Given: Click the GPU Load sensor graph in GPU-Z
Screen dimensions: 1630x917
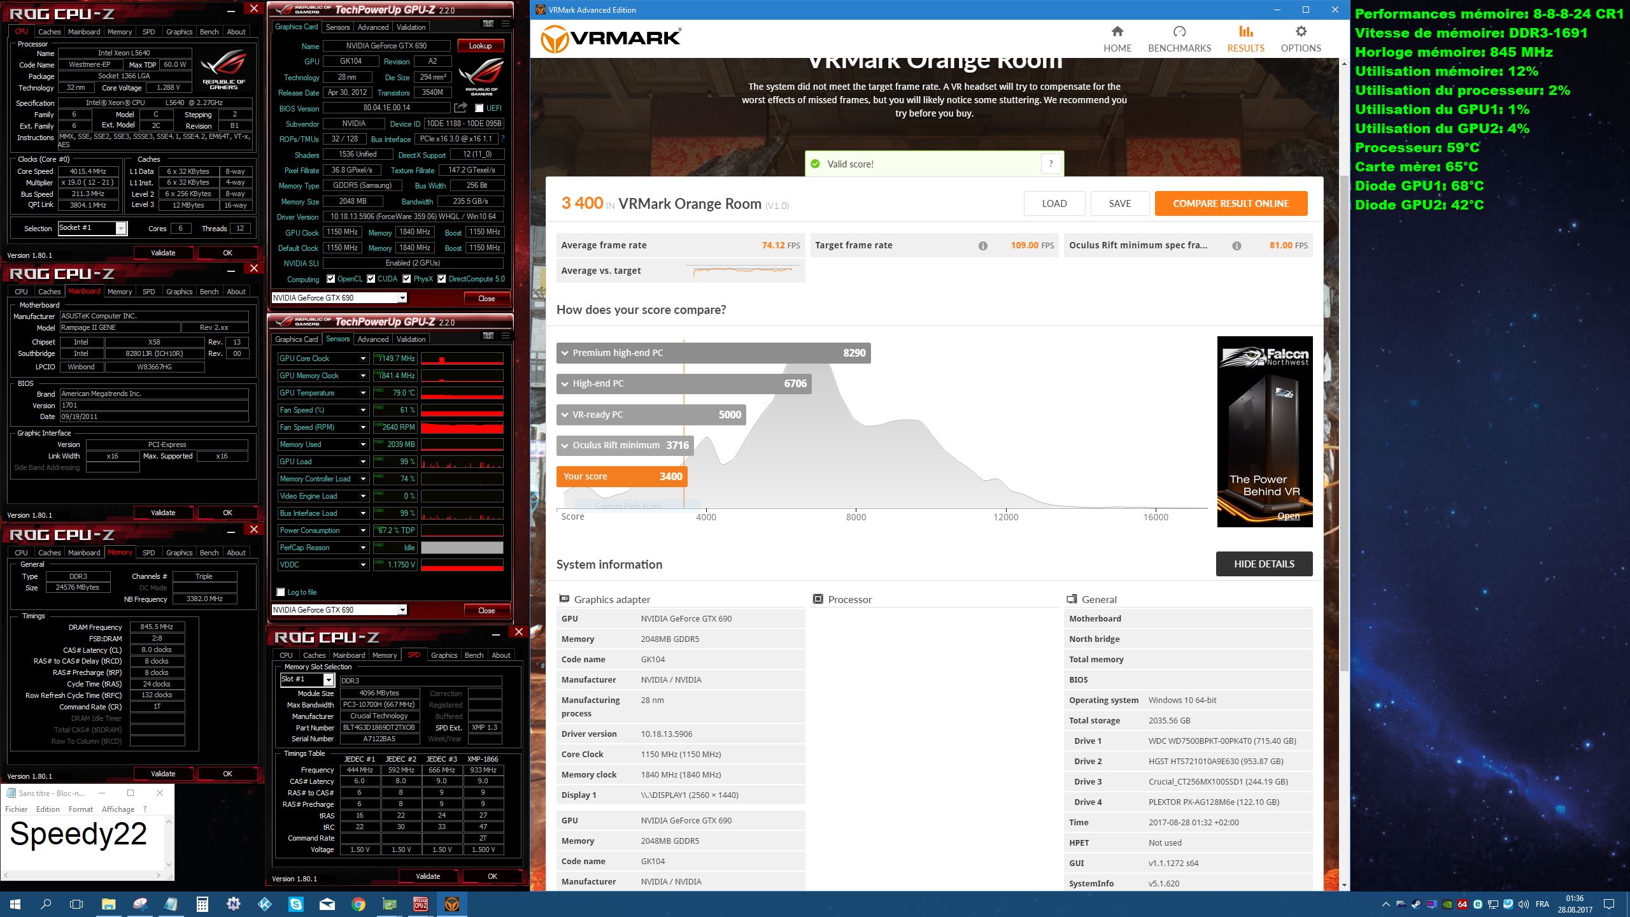Looking at the screenshot, I should click(x=462, y=462).
